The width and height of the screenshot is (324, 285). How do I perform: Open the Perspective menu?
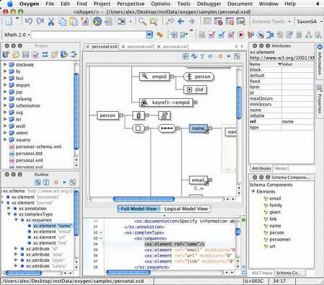[130, 4]
